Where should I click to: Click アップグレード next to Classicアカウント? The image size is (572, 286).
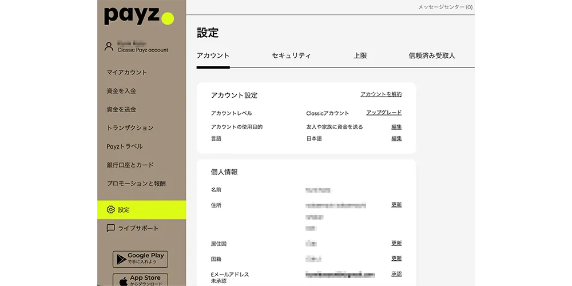pos(384,113)
